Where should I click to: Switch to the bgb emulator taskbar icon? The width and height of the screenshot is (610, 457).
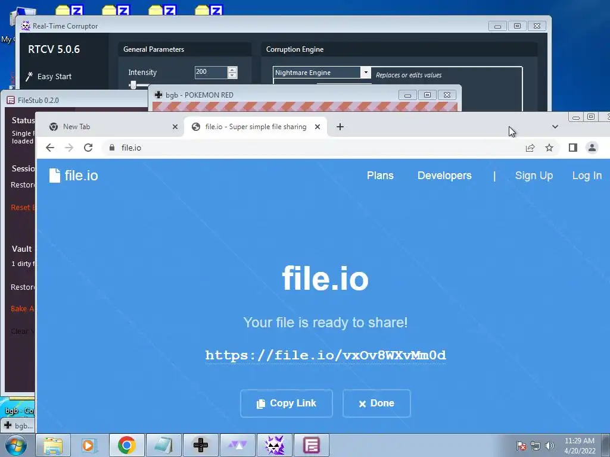(201, 445)
